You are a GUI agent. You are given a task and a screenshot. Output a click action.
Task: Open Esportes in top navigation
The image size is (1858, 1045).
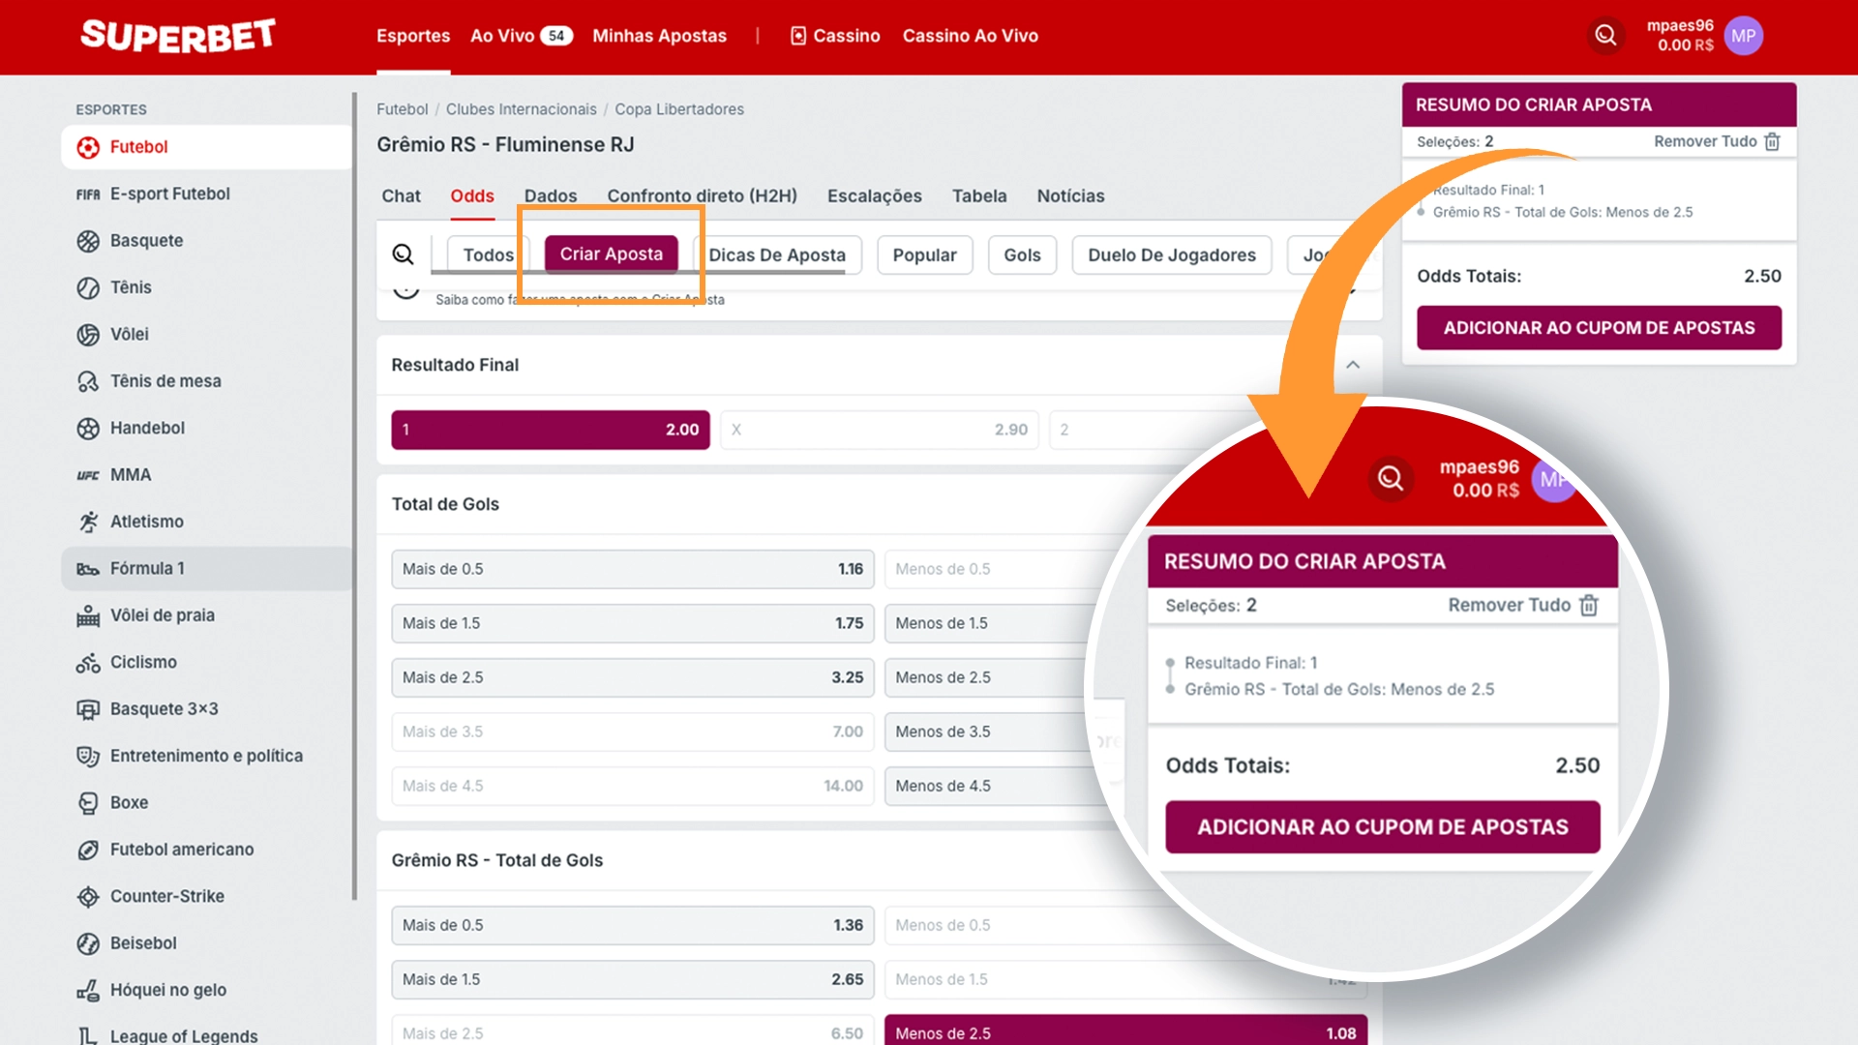(x=413, y=36)
